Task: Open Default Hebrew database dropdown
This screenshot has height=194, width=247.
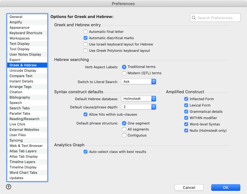Action: (x=139, y=99)
